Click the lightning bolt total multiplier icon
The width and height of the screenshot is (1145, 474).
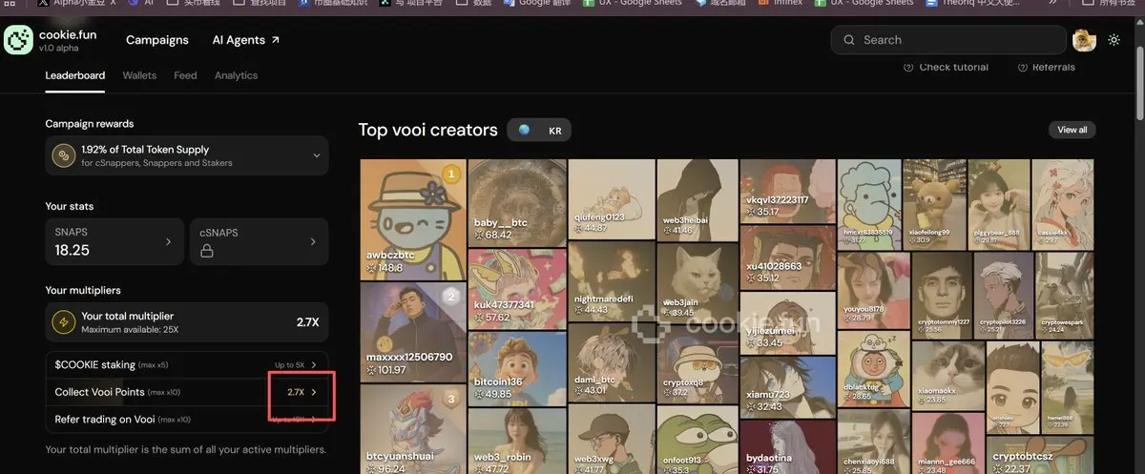coord(64,322)
